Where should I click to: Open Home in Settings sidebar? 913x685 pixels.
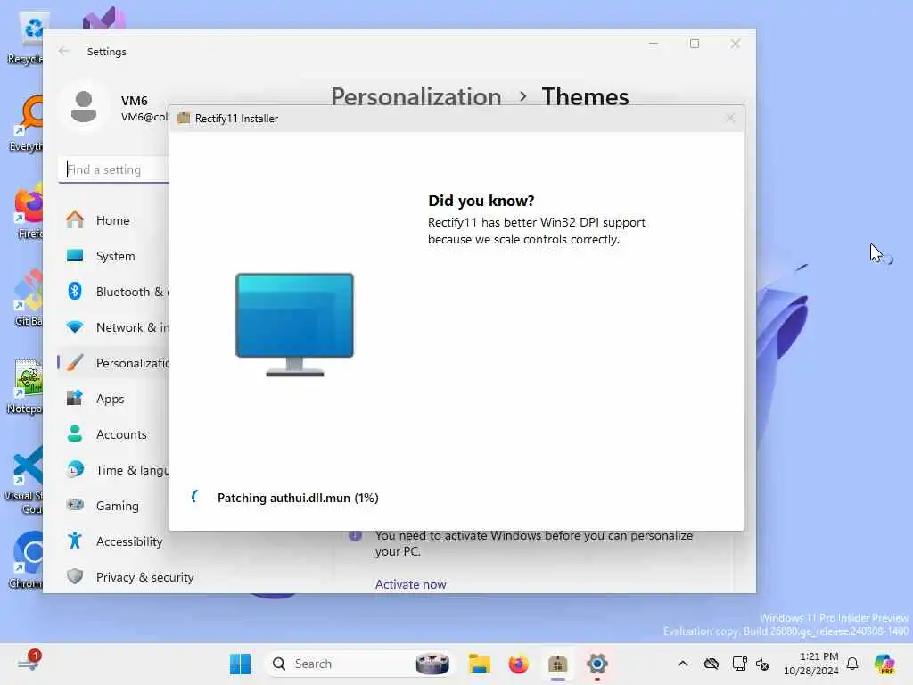pyautogui.click(x=113, y=220)
